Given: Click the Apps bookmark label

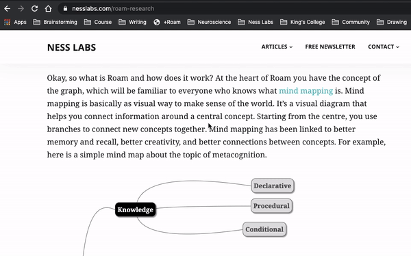Looking at the screenshot, I should (x=20, y=23).
